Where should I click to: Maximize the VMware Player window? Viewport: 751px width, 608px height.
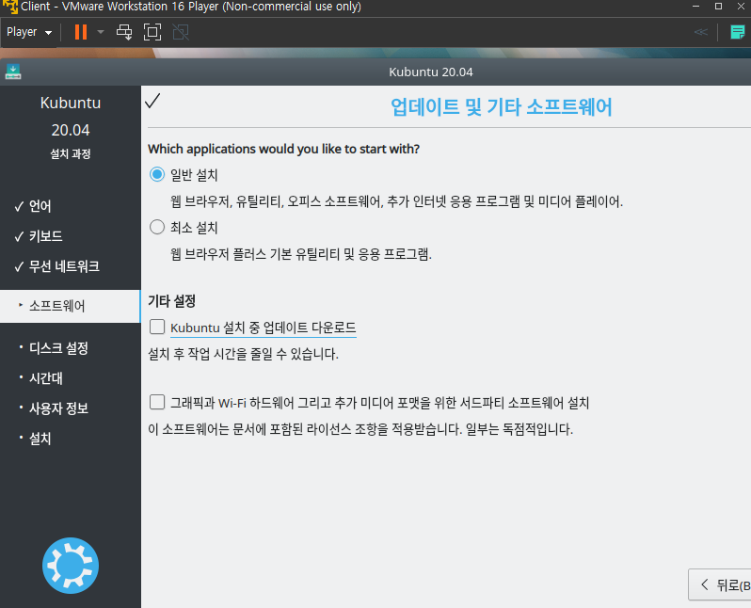(718, 7)
